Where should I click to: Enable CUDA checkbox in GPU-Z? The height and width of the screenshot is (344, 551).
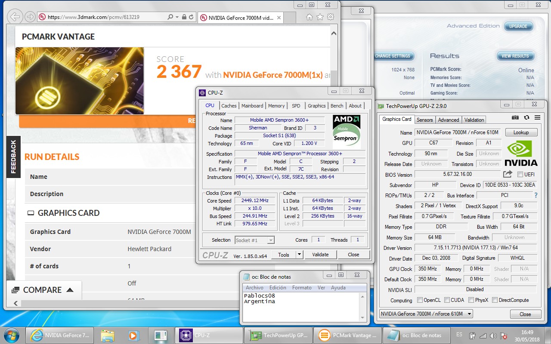click(447, 300)
